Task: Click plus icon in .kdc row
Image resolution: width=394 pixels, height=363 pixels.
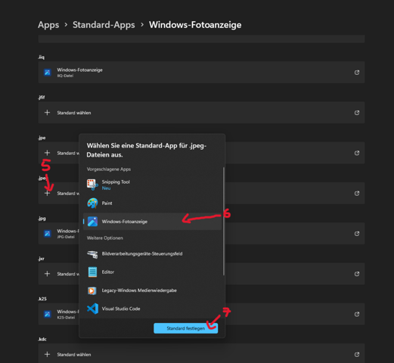Action: 47,355
